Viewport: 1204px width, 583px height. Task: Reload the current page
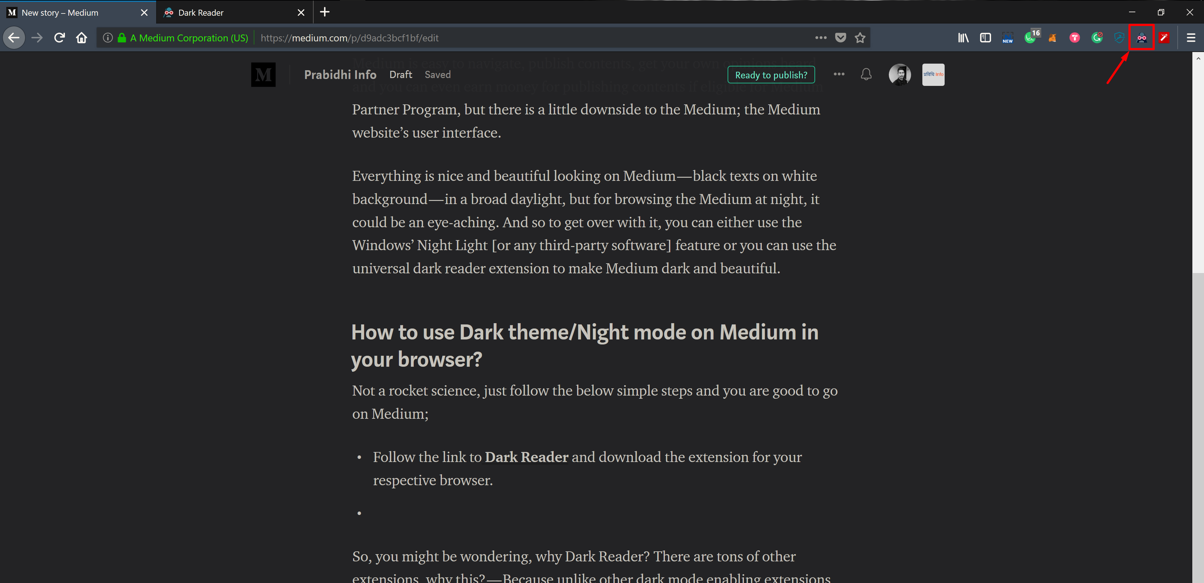click(x=59, y=38)
